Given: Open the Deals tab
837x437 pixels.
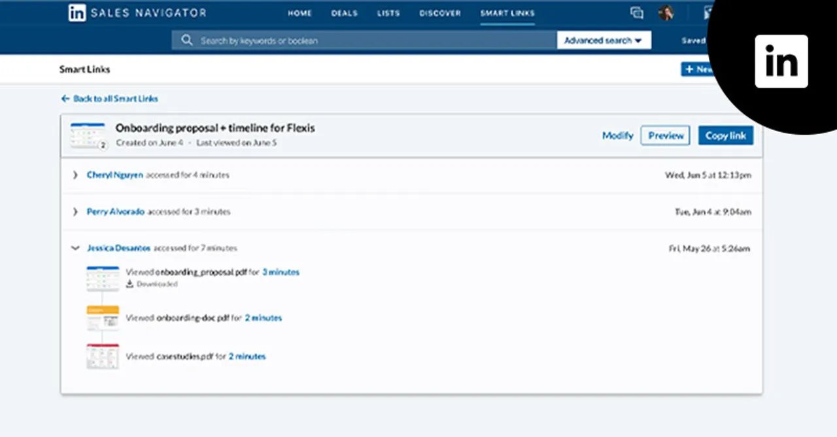Looking at the screenshot, I should 344,13.
